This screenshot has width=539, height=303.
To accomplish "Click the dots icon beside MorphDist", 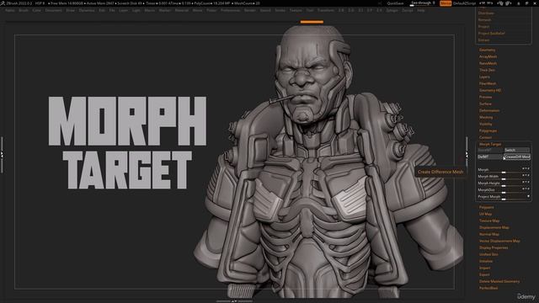I will click(x=526, y=189).
